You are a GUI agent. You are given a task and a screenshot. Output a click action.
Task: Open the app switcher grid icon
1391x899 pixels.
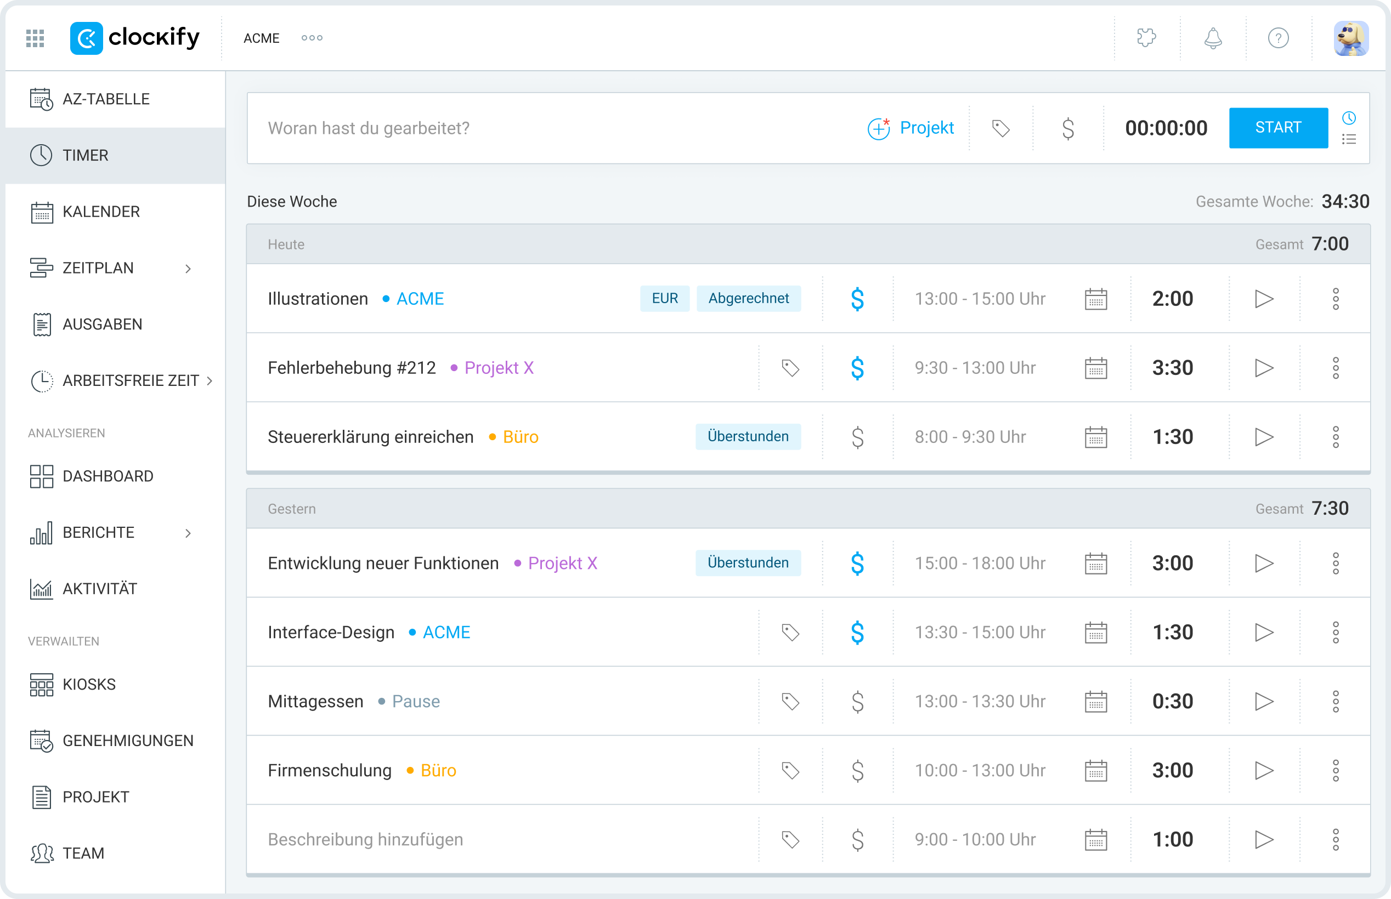point(35,37)
